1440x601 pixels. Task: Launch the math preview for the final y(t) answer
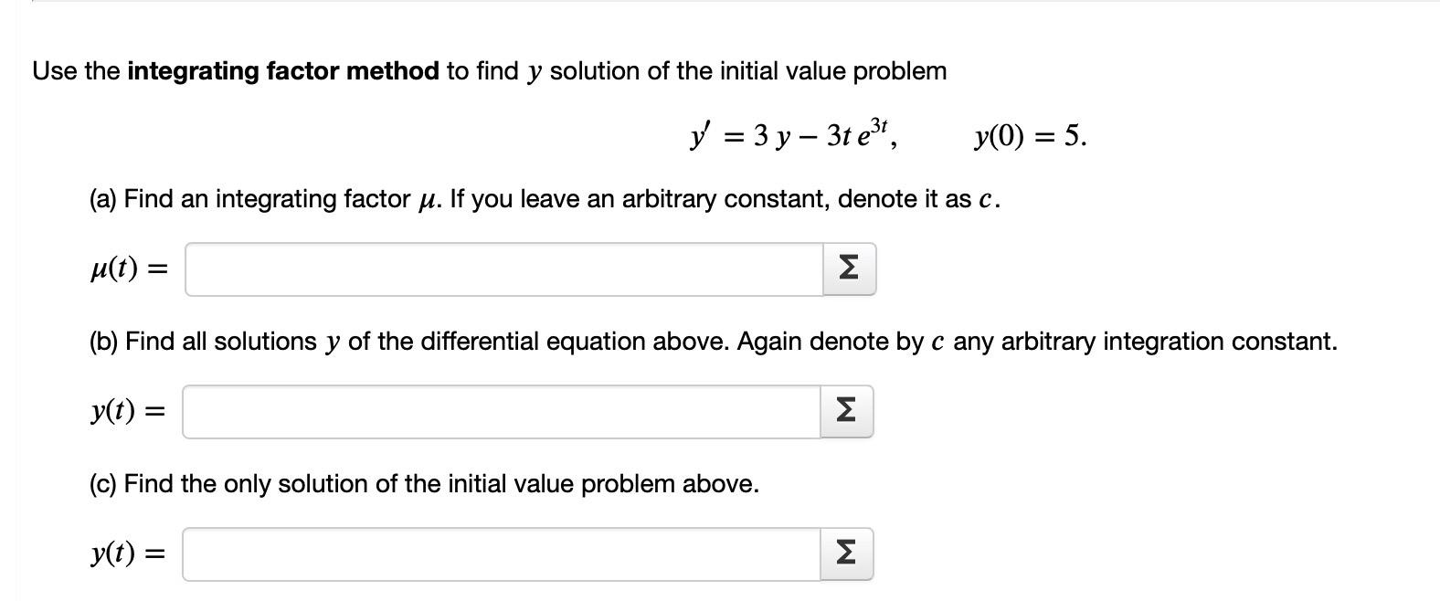click(847, 552)
